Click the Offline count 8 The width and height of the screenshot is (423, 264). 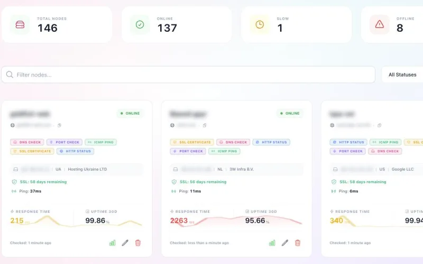pyautogui.click(x=400, y=28)
